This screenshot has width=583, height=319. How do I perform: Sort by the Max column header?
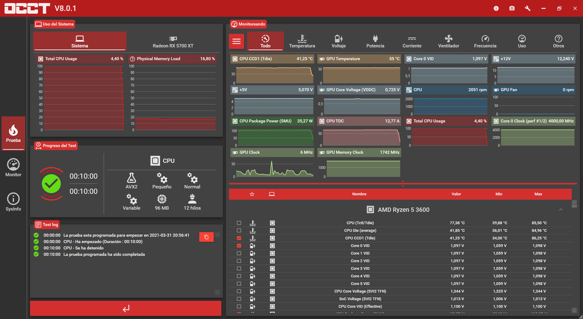point(538,194)
